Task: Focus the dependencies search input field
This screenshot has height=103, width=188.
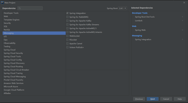Action: coord(31,8)
